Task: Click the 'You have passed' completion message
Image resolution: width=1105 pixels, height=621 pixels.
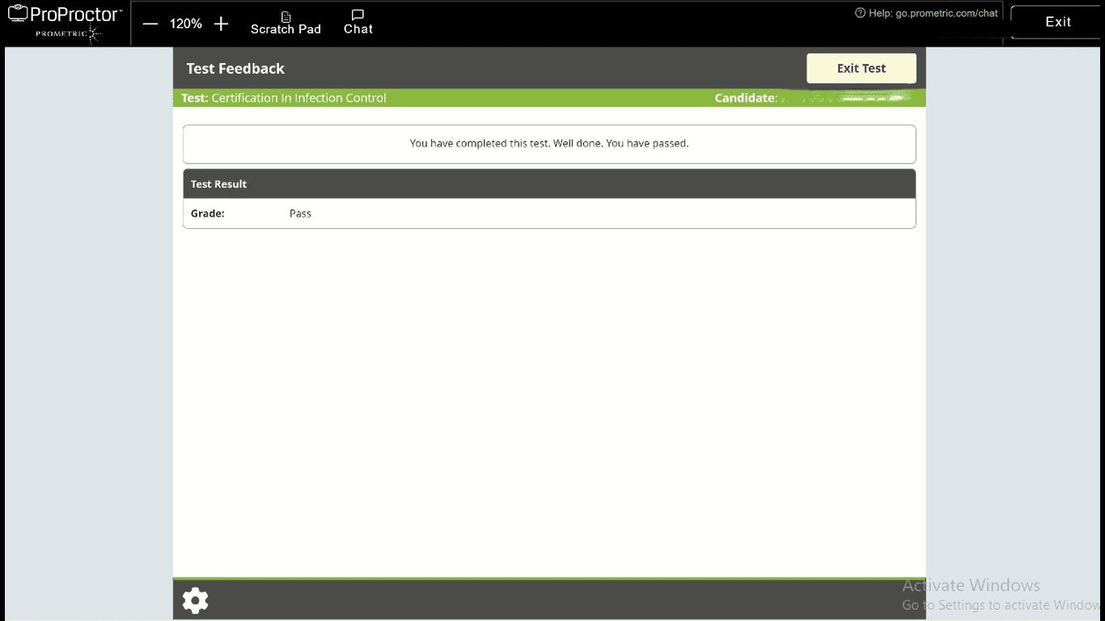Action: pos(548,144)
